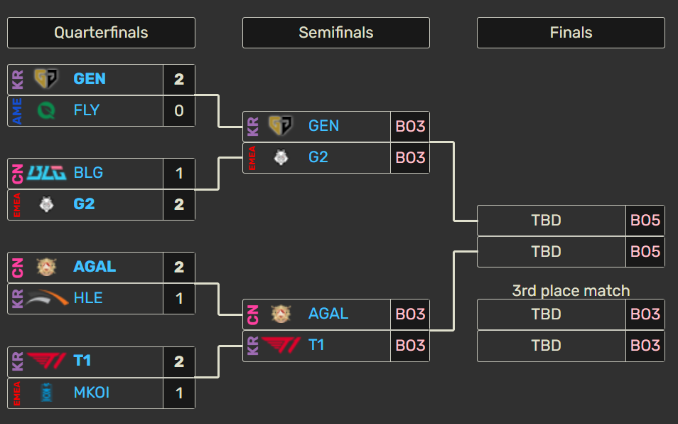Click the score 1 beside MKOI
The width and height of the screenshot is (678, 424).
(x=179, y=393)
